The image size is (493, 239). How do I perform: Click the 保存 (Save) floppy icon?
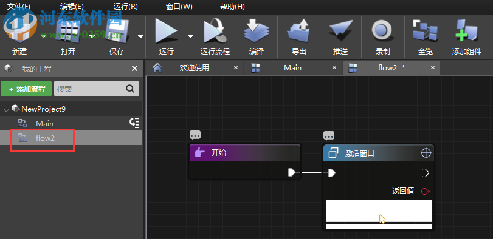(x=117, y=31)
